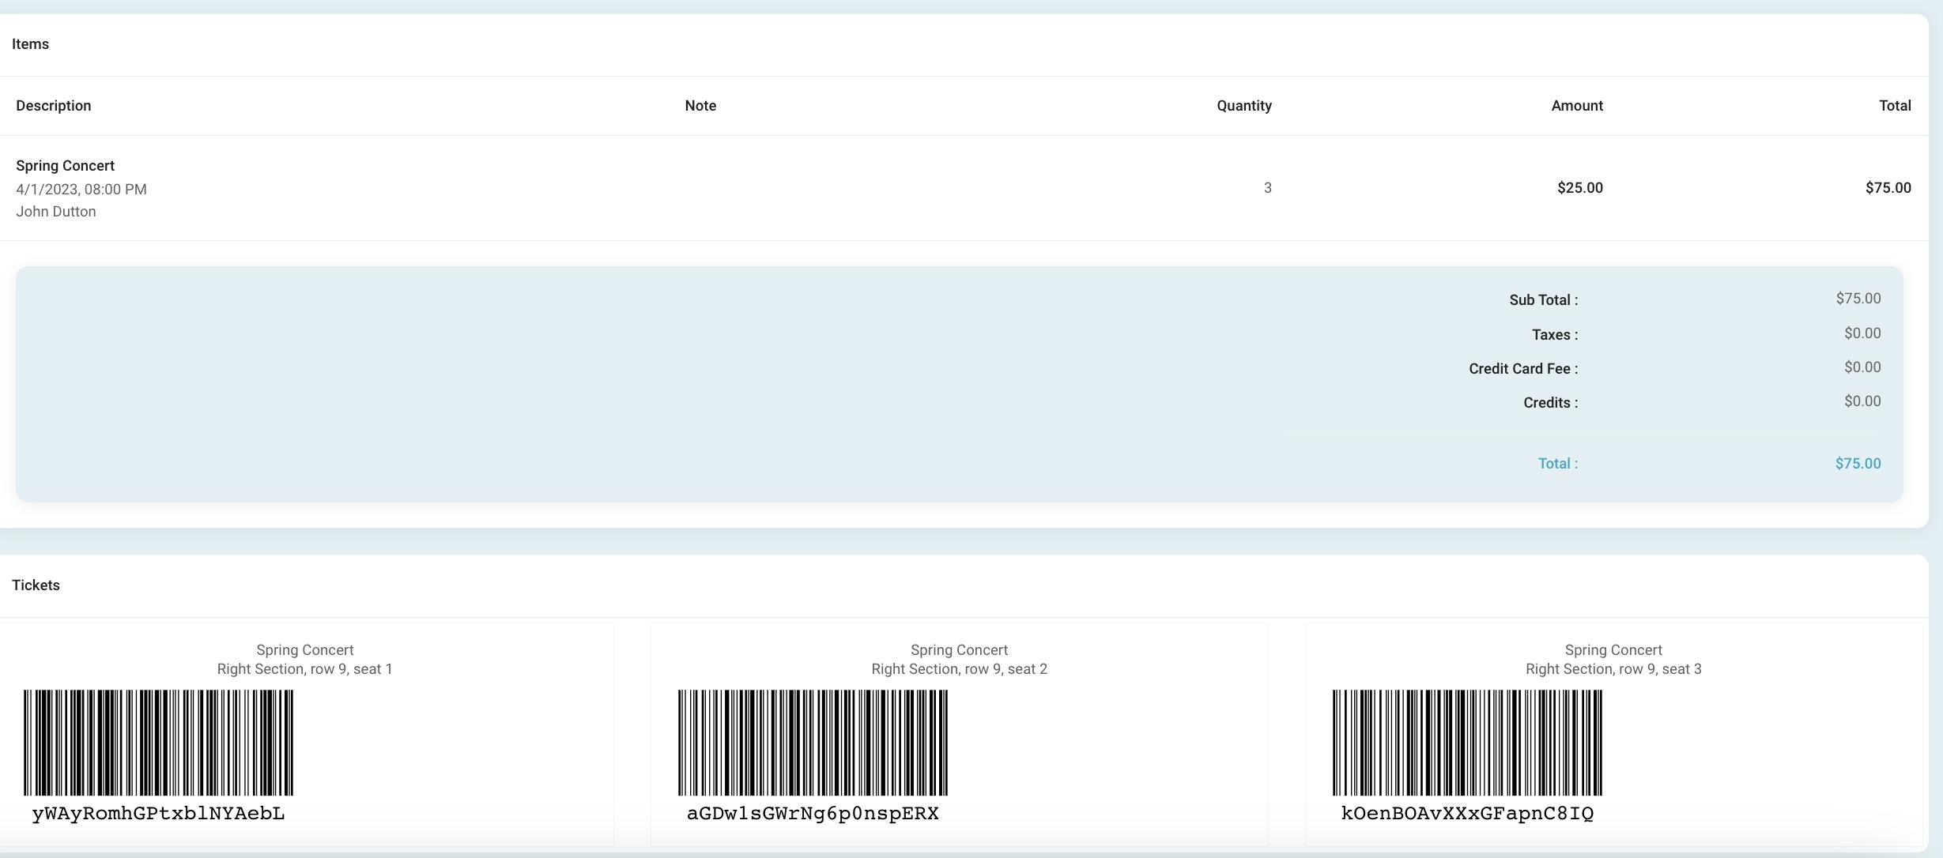
Task: Click the seat 1 ticket barcode
Action: point(158,743)
